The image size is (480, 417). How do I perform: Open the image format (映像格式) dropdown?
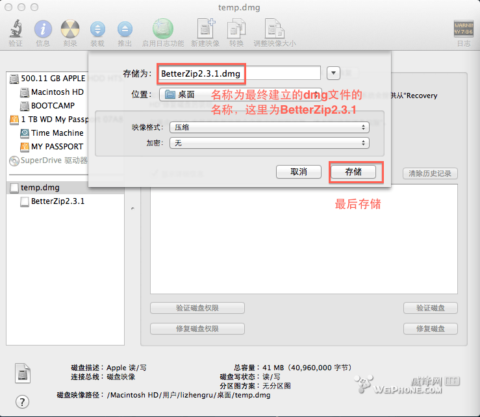pyautogui.click(x=270, y=127)
